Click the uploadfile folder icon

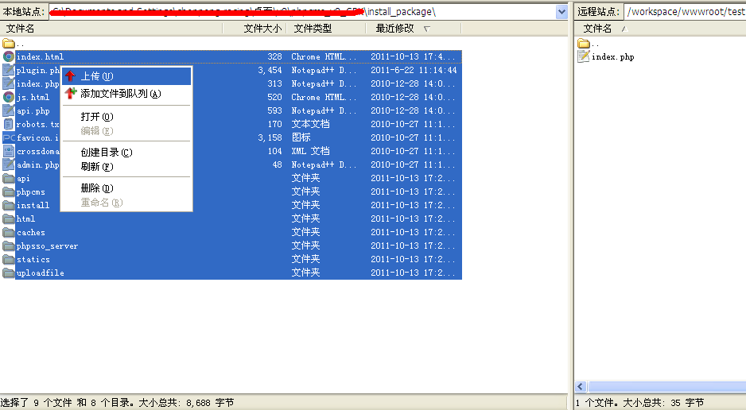click(x=9, y=273)
